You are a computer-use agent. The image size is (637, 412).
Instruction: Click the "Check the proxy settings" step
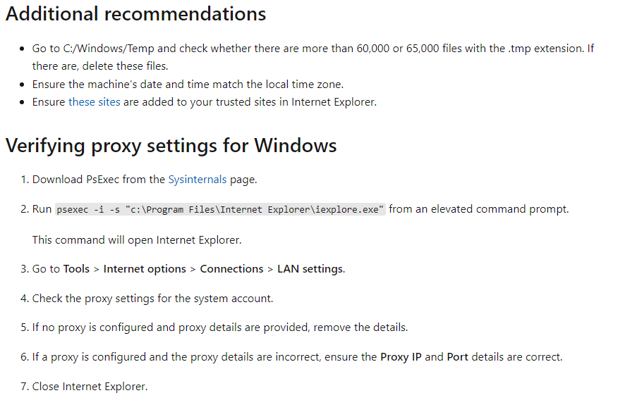point(153,299)
